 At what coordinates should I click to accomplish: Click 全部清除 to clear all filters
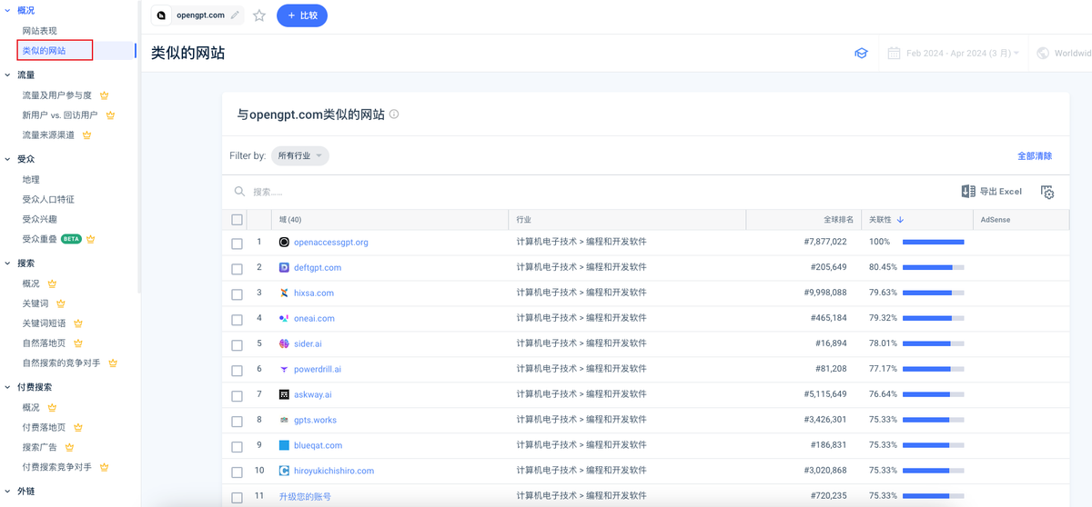1035,156
